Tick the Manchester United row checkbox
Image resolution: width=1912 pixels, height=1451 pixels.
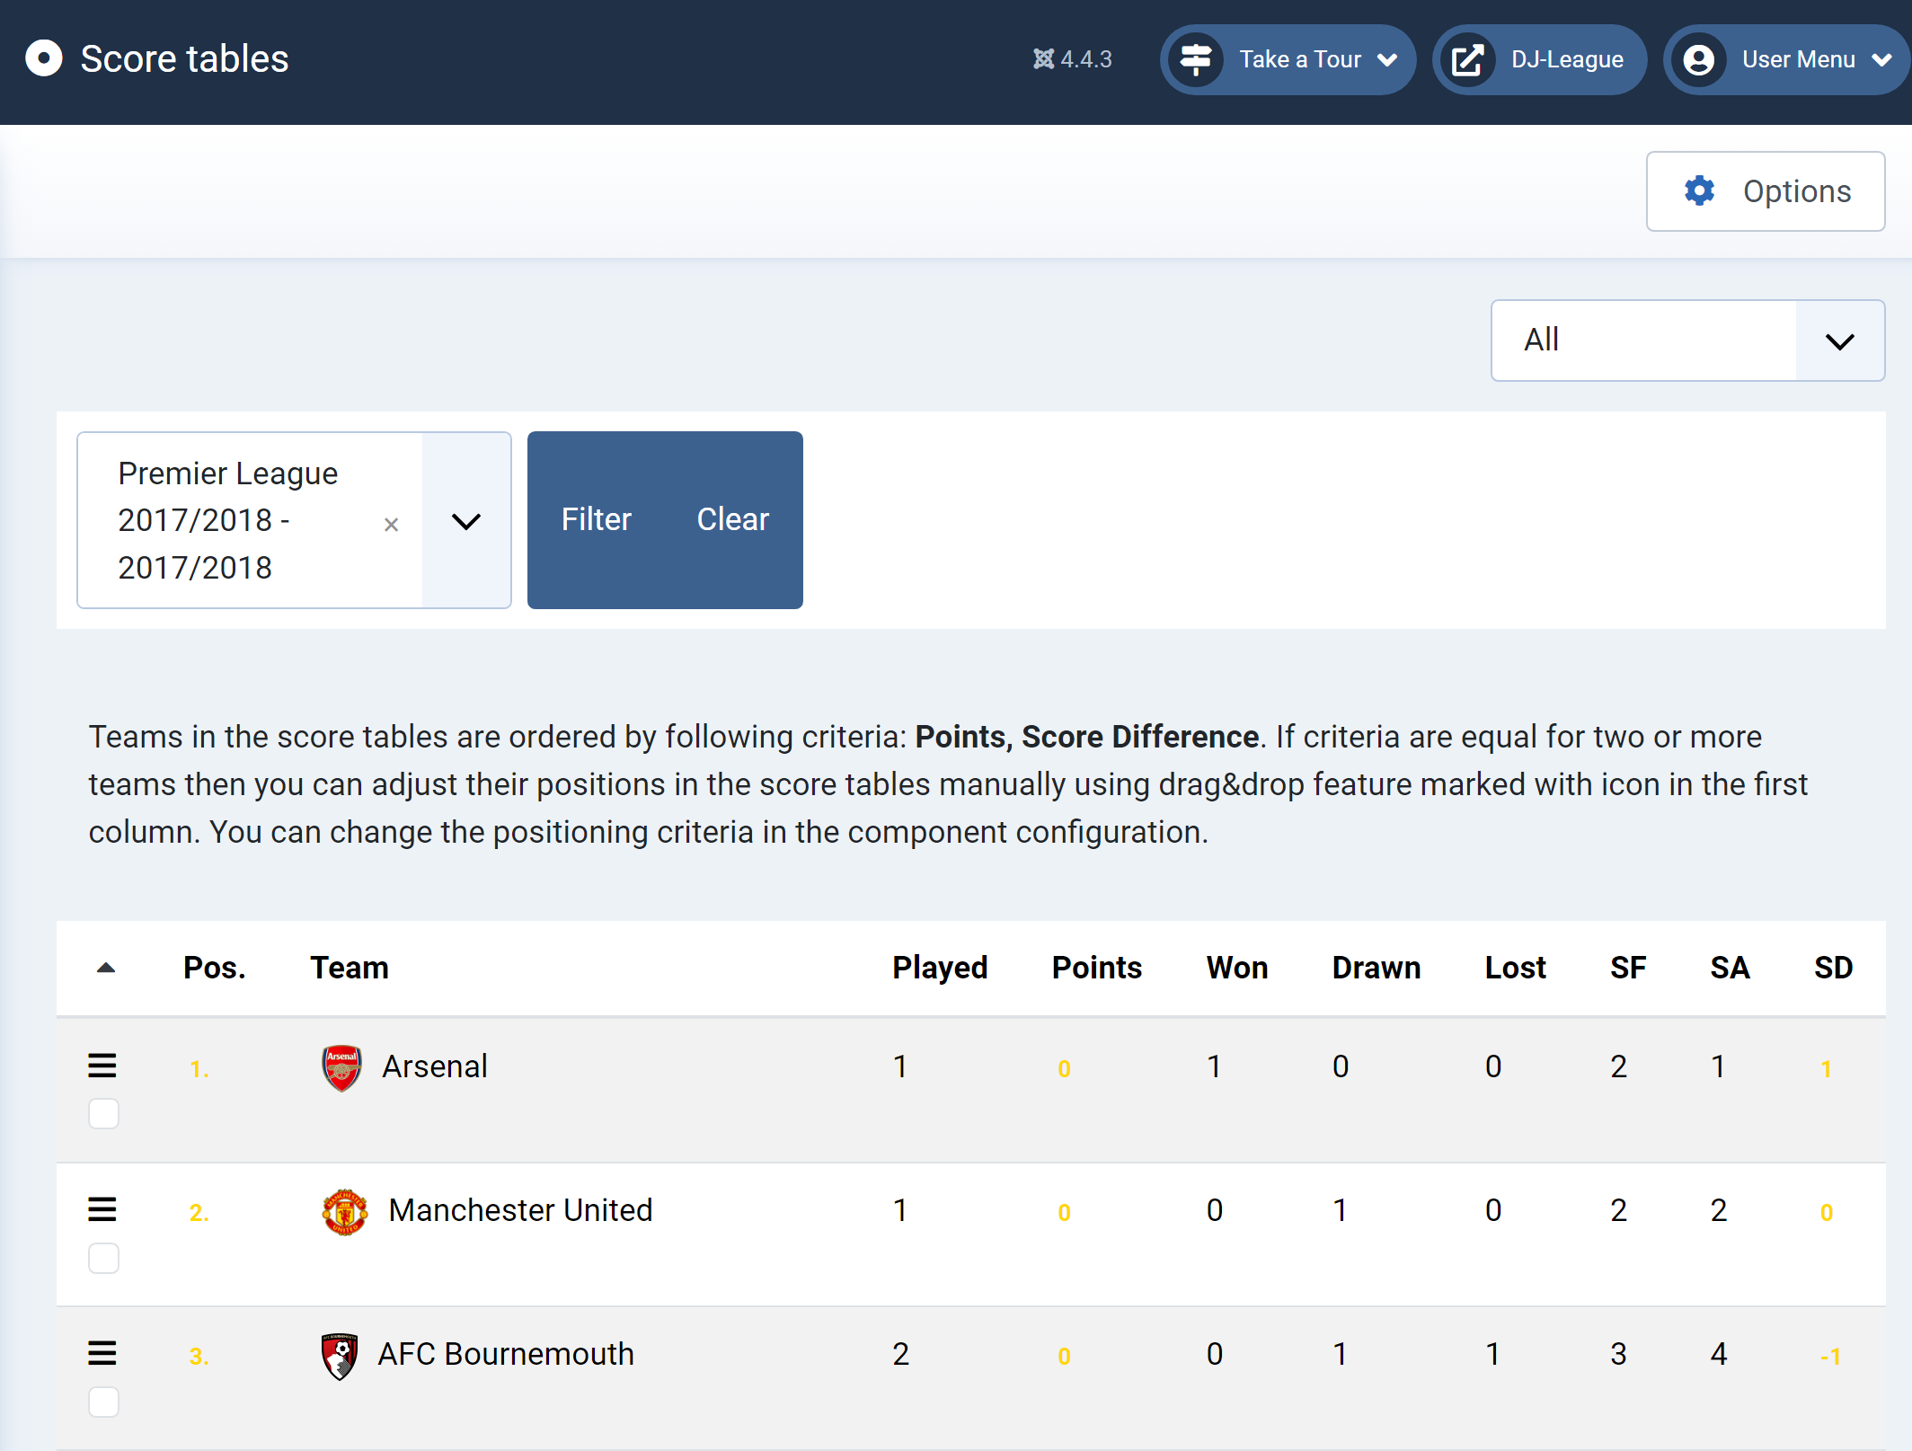coord(103,1258)
